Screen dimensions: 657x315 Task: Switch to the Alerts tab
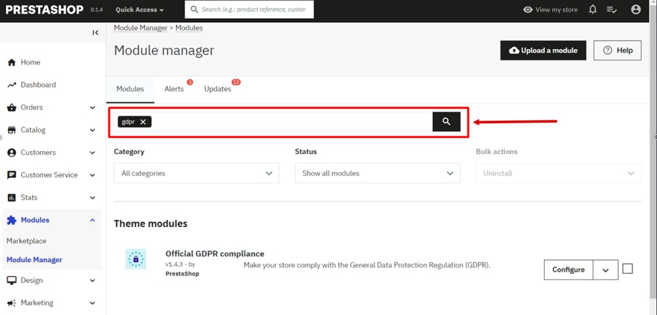[174, 89]
